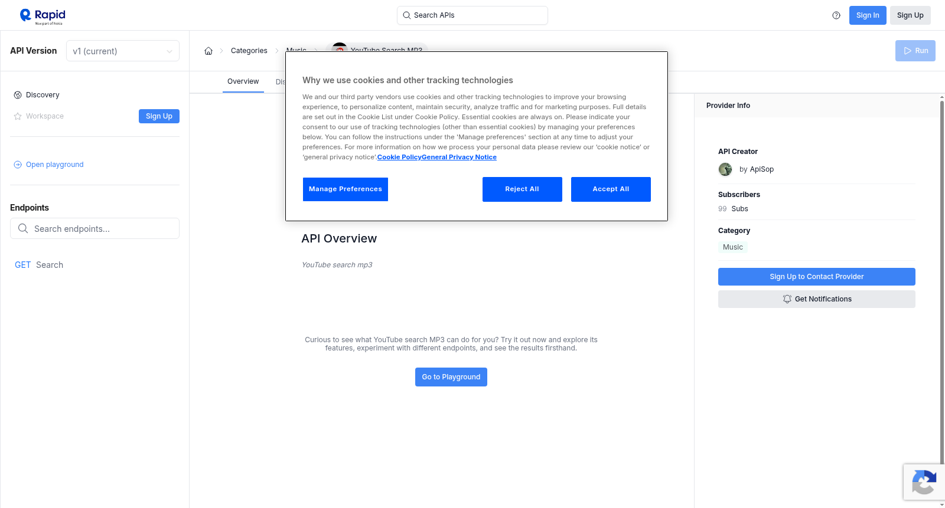Screen dimensions: 945x508
Task: Run the API request
Action: (x=915, y=51)
